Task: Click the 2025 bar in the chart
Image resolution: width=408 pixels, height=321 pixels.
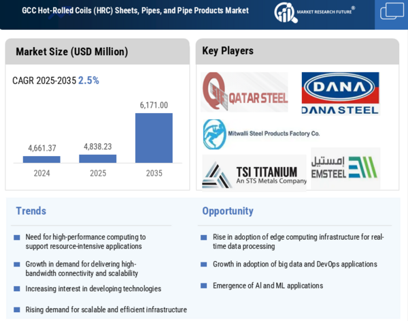Action: click(x=98, y=159)
